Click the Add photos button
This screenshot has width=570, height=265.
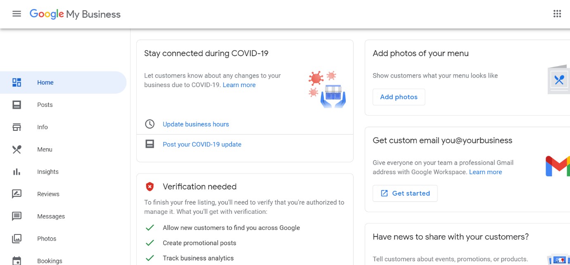399,97
